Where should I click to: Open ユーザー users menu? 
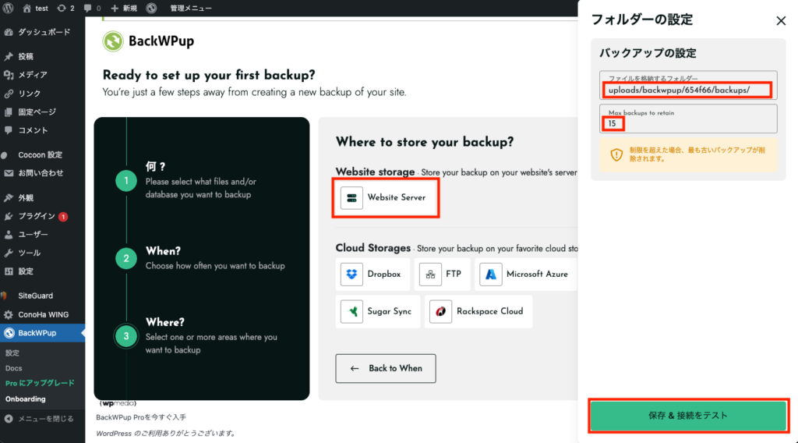pyautogui.click(x=42, y=235)
